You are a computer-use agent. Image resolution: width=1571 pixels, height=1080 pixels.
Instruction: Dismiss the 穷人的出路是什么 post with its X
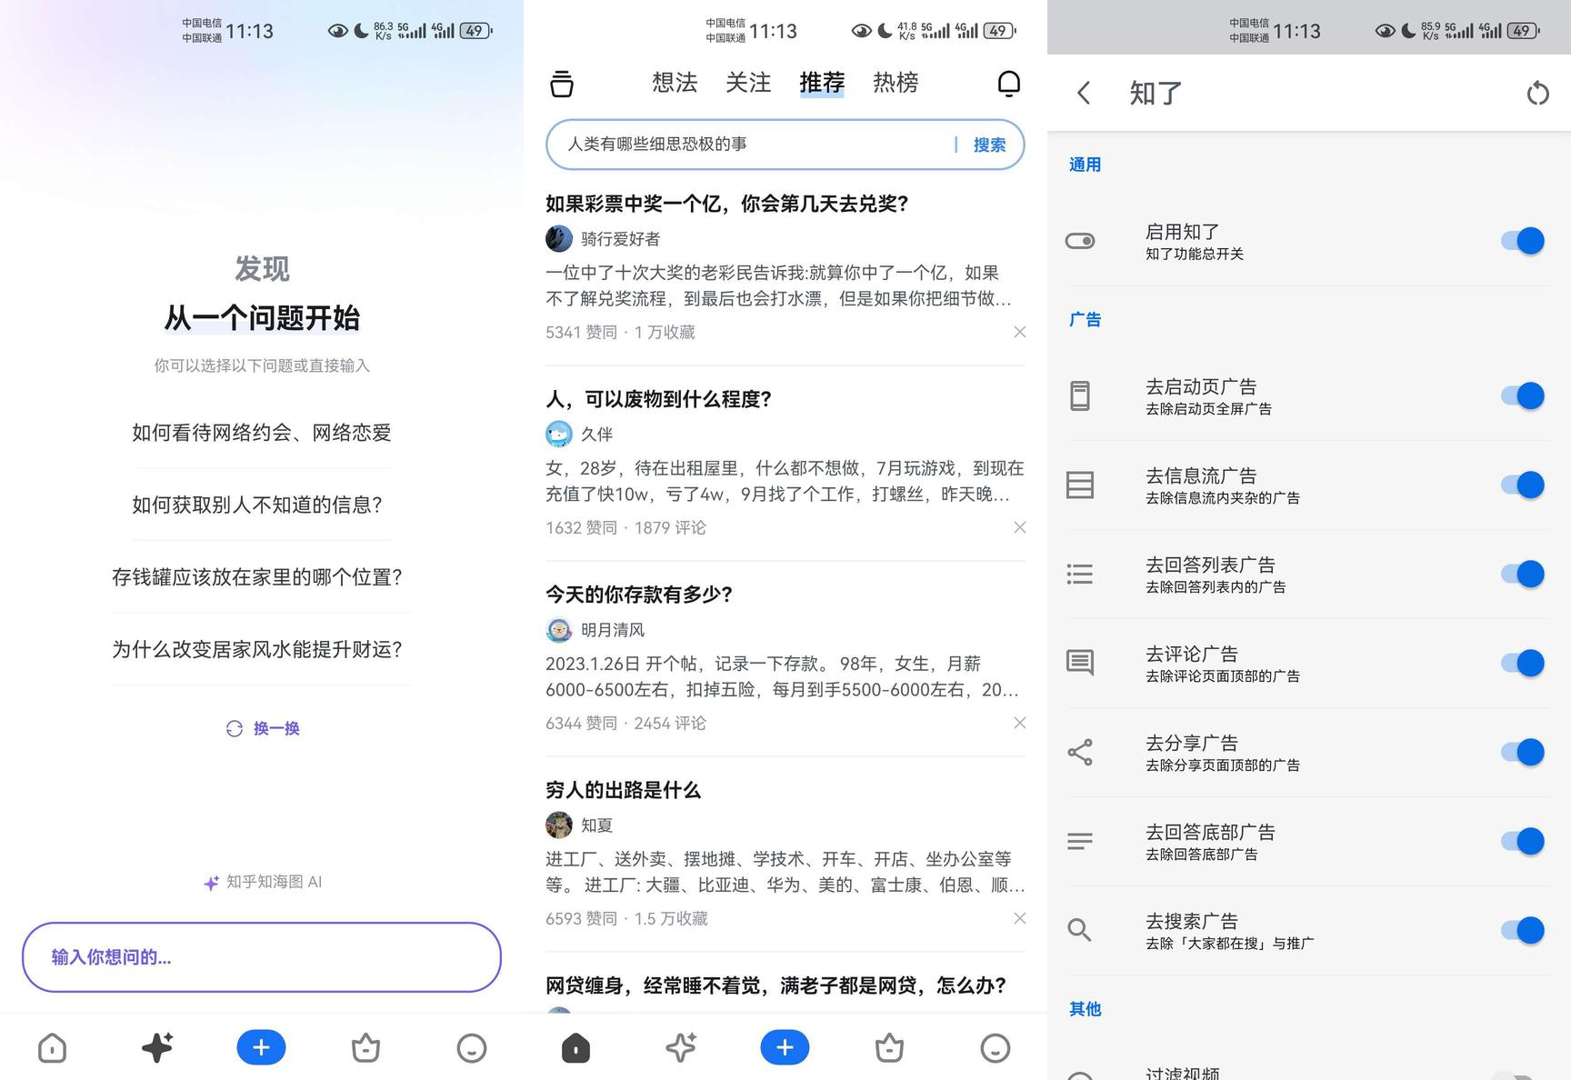tap(1020, 918)
